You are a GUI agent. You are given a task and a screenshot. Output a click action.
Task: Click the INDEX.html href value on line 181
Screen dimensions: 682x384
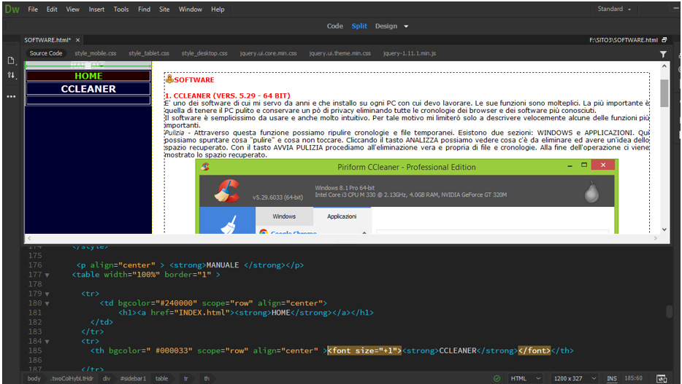202,313
